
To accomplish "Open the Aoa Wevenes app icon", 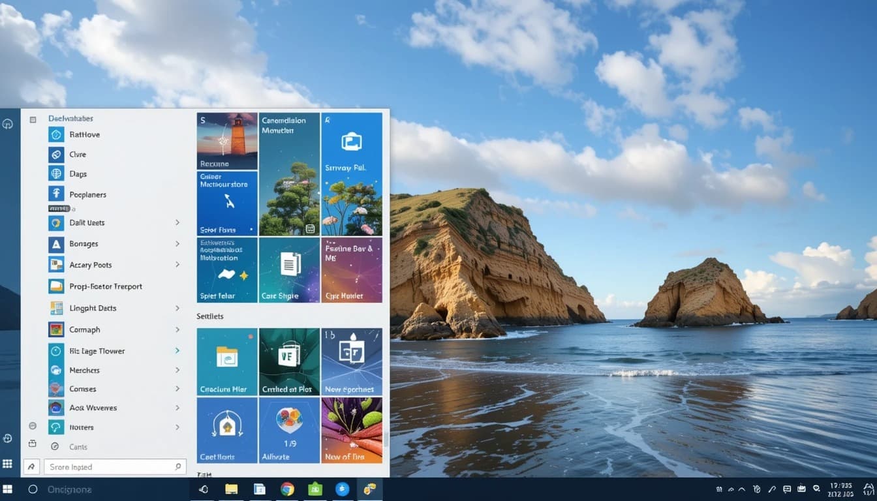I will point(56,408).
